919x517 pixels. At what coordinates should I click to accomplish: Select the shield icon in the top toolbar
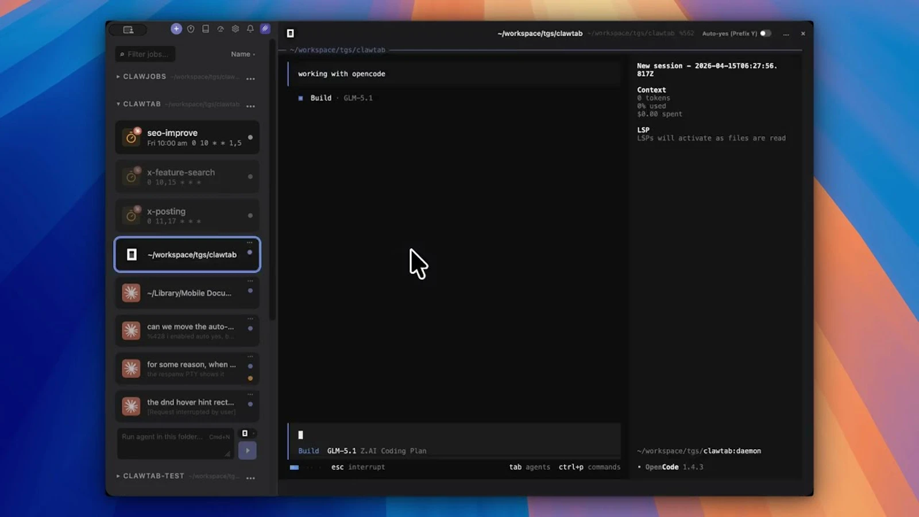point(191,29)
